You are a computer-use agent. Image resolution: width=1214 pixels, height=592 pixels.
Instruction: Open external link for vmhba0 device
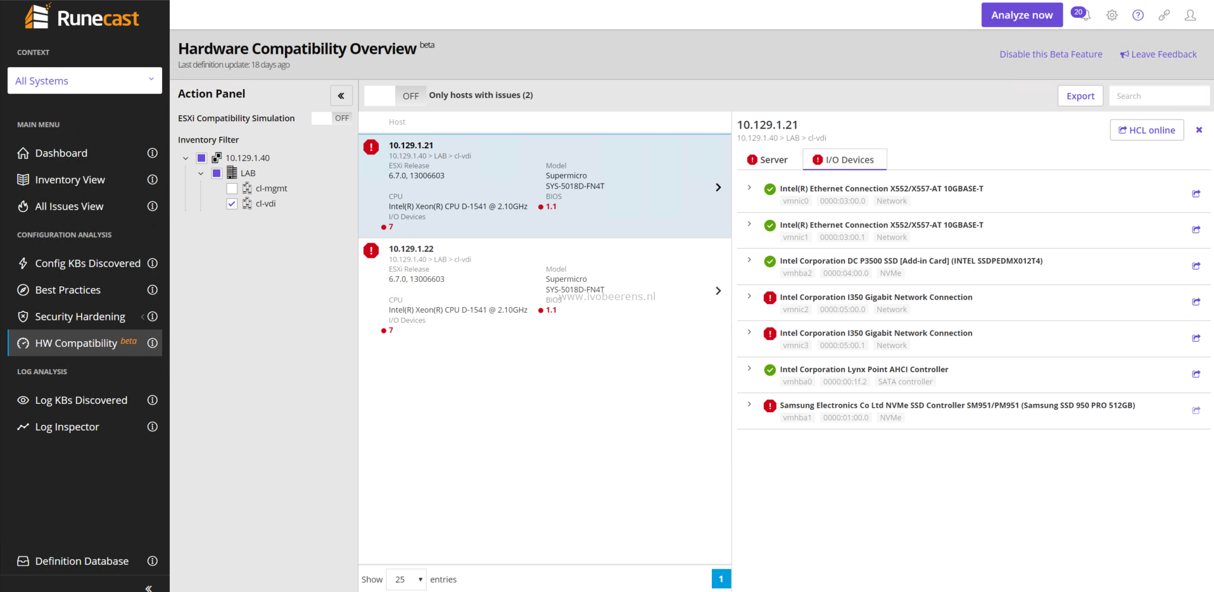tap(1196, 374)
